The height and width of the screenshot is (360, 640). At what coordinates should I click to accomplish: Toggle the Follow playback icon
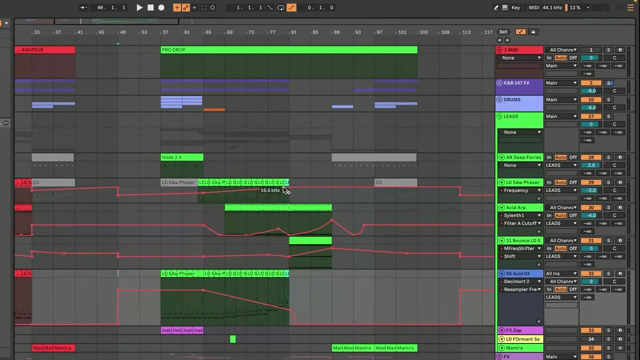83,7
